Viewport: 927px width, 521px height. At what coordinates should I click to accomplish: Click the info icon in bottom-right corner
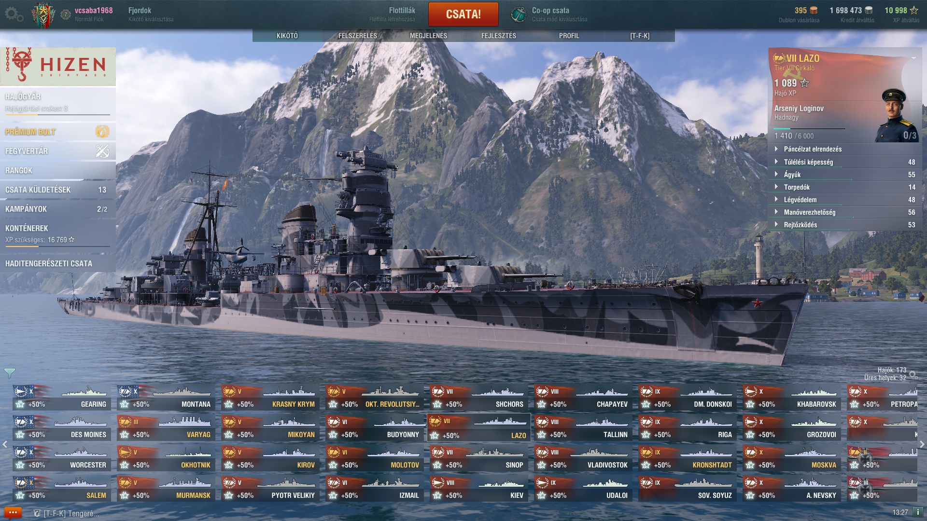pyautogui.click(x=918, y=512)
